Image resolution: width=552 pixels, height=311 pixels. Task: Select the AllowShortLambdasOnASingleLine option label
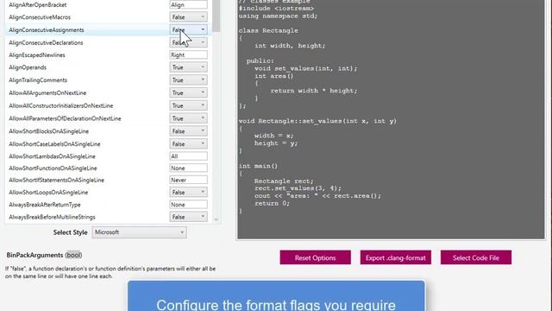click(x=52, y=156)
